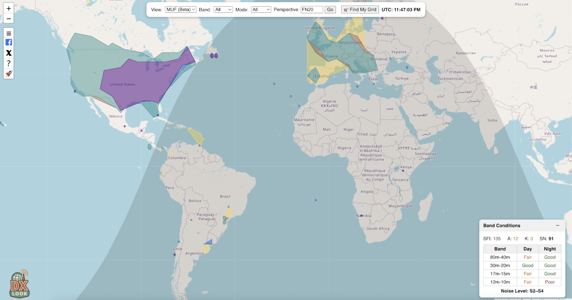Click the Find My Grid button
Image resolution: width=572 pixels, height=300 pixels.
[x=360, y=10]
